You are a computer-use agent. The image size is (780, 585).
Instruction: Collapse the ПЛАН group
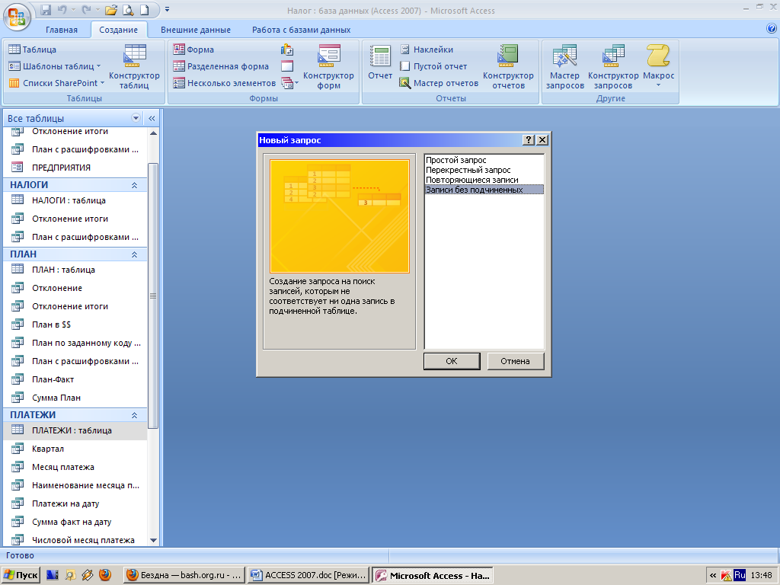pos(134,254)
